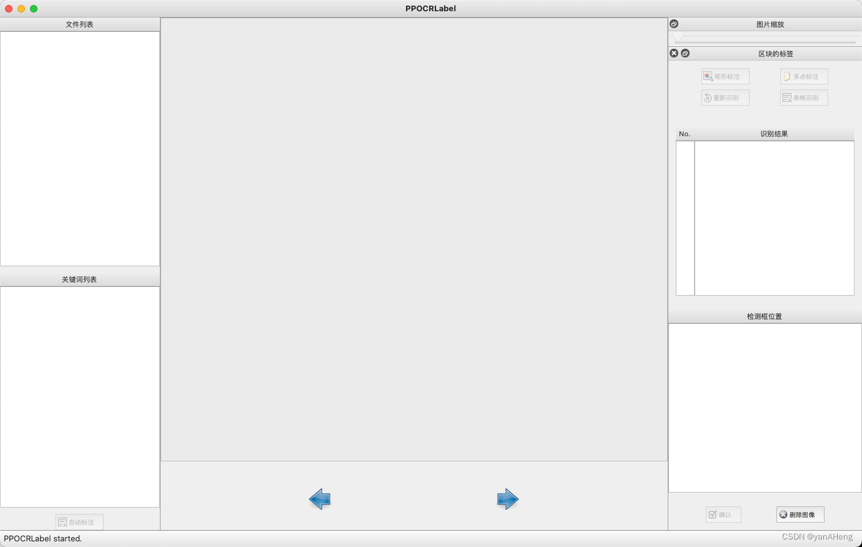
Task: Float the 图片缩放 zoom panel
Action: tap(674, 24)
